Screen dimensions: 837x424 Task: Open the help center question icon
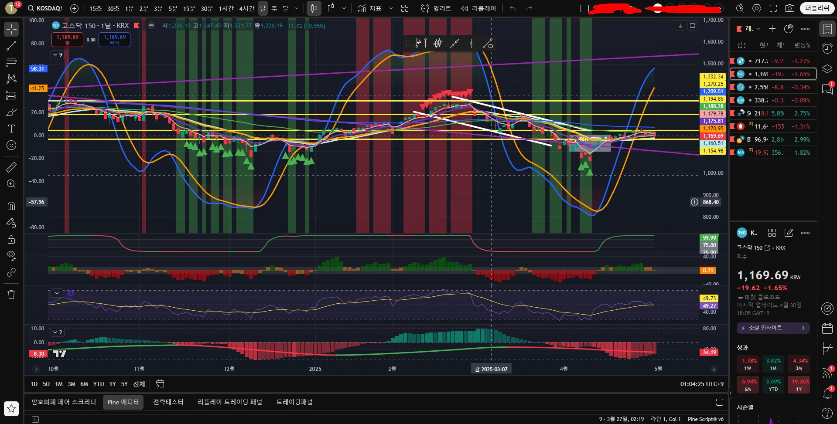pyautogui.click(x=827, y=413)
